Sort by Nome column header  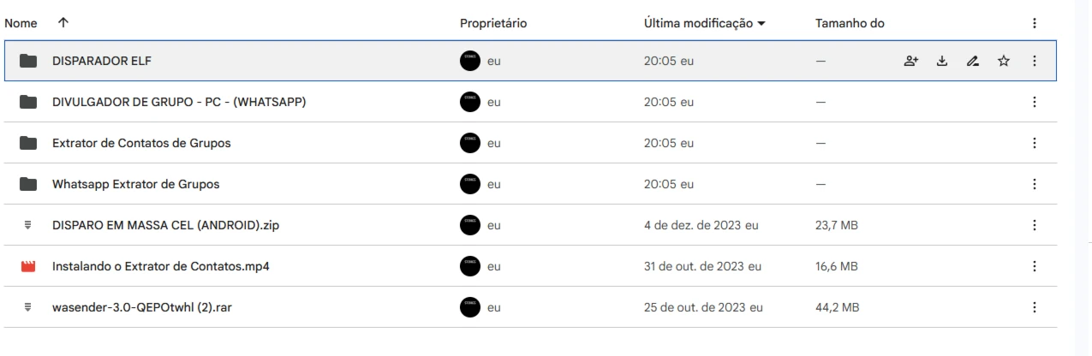20,23
